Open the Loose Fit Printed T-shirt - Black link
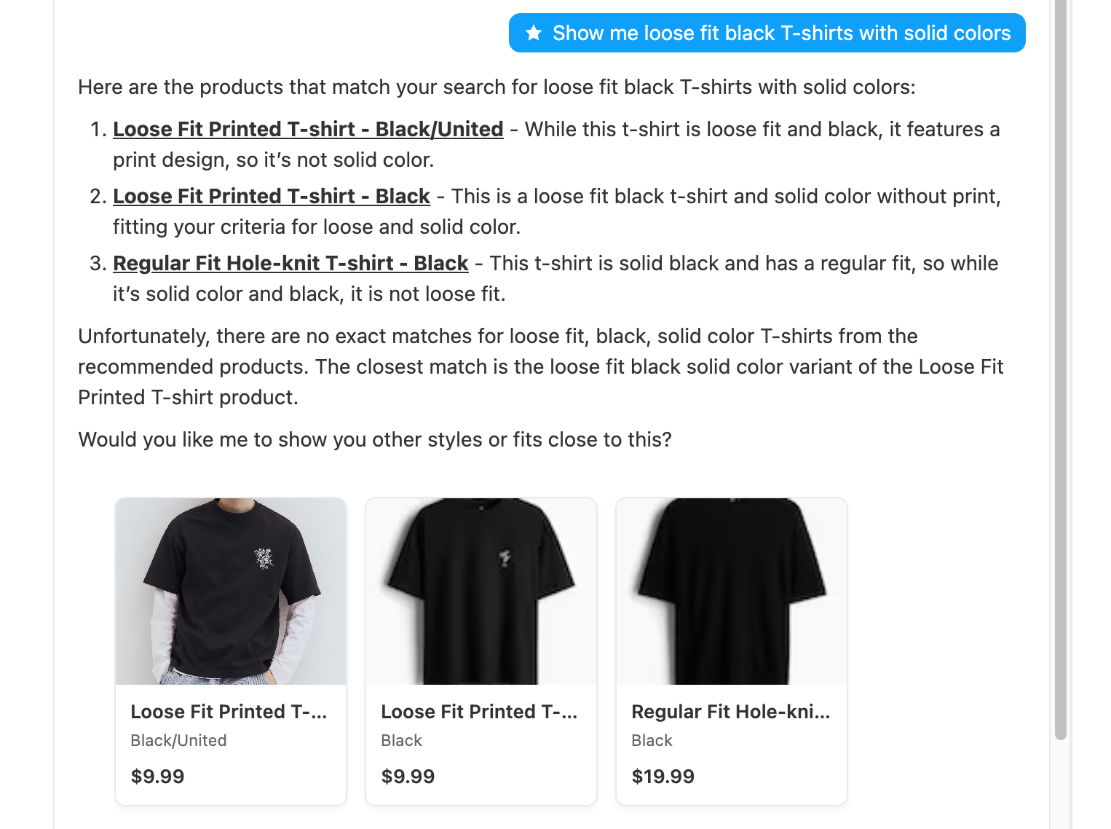 point(272,196)
